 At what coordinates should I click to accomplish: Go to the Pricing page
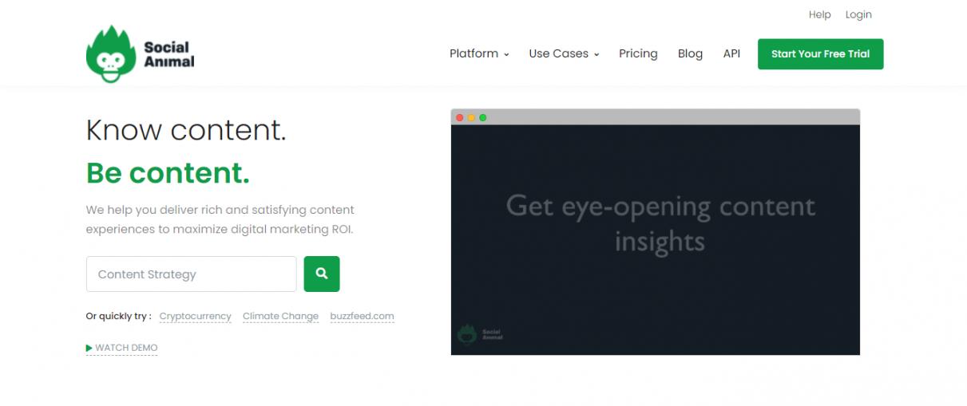pos(638,54)
